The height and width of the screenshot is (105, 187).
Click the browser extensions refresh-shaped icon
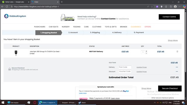[x=166, y=7]
